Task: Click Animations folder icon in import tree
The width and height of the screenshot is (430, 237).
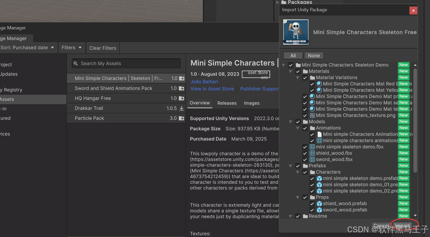Action: pyautogui.click(x=312, y=128)
